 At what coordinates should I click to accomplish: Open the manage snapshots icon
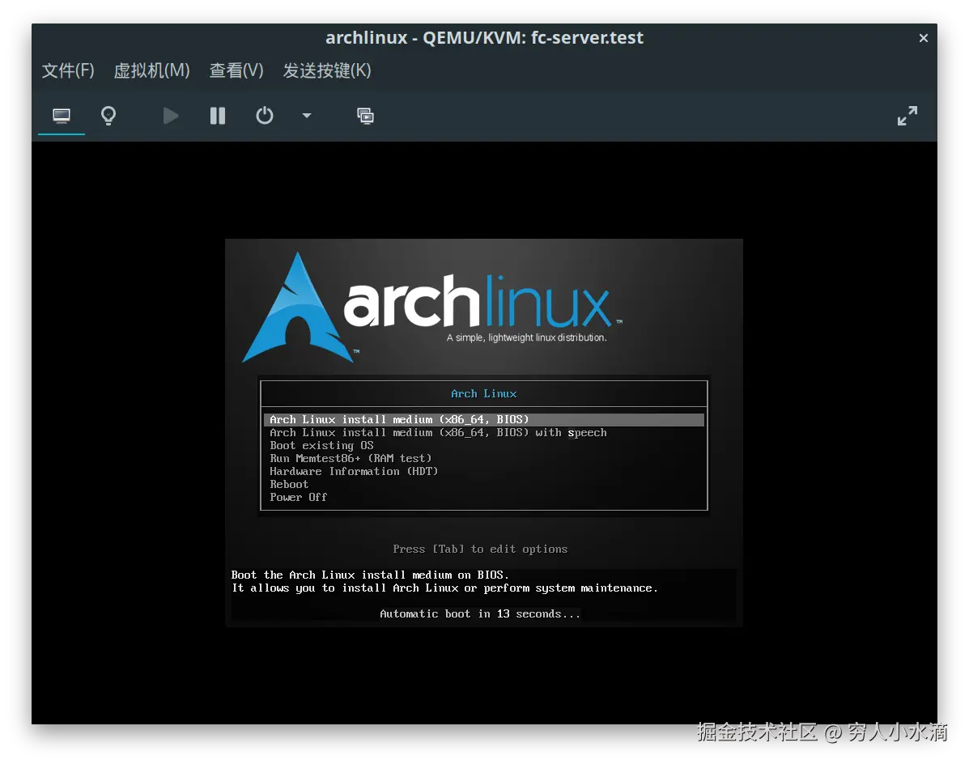pos(365,116)
